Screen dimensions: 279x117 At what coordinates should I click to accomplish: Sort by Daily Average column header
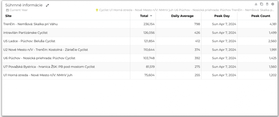pyautogui.click(x=182, y=16)
